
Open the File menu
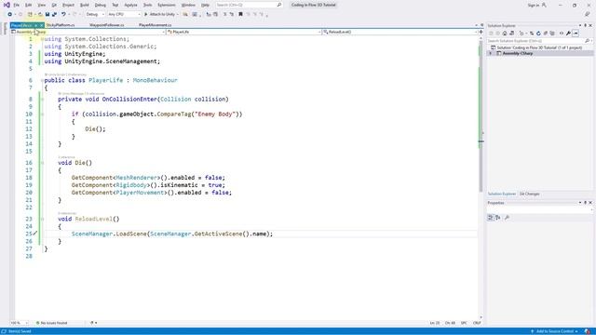pyautogui.click(x=17, y=5)
